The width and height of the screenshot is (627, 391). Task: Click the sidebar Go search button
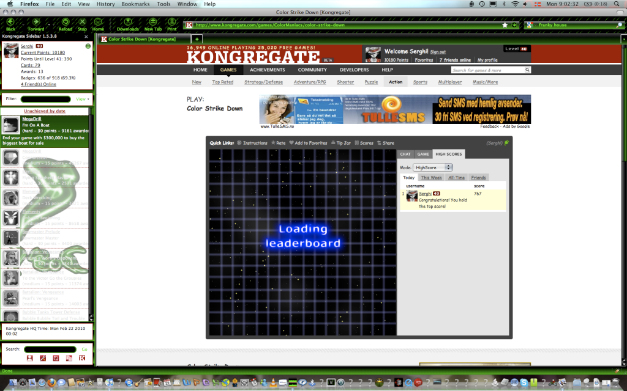click(84, 349)
